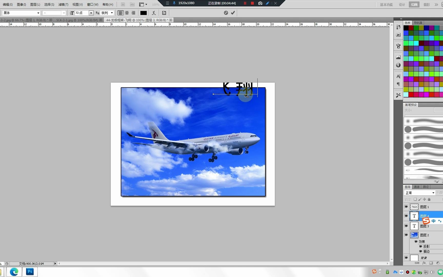Screen dimensions: 443x277
Task: Open the arrange documents dropdown
Action: click(143, 4)
